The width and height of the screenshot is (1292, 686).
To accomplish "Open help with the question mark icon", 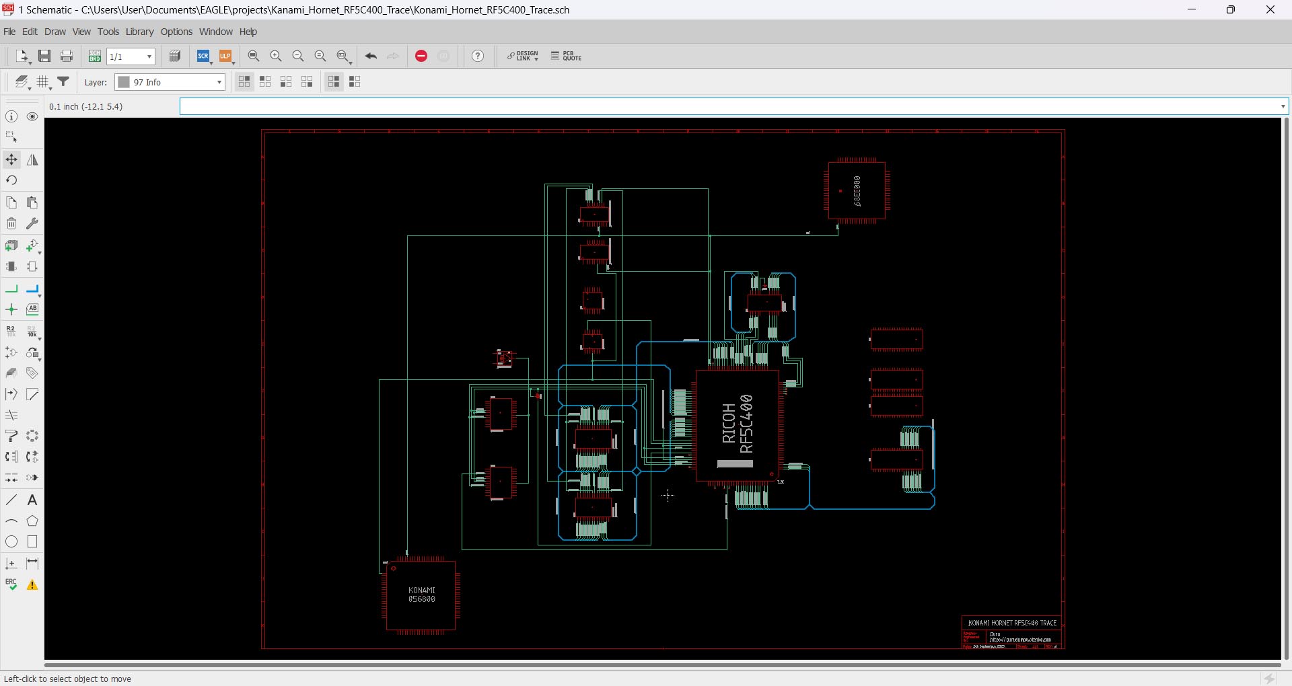I will coord(478,56).
